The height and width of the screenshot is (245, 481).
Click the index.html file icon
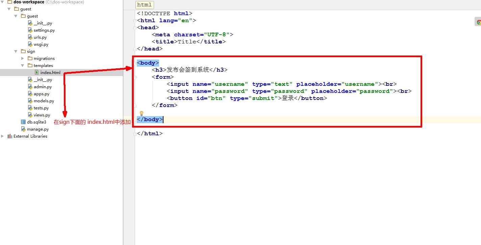click(x=37, y=73)
